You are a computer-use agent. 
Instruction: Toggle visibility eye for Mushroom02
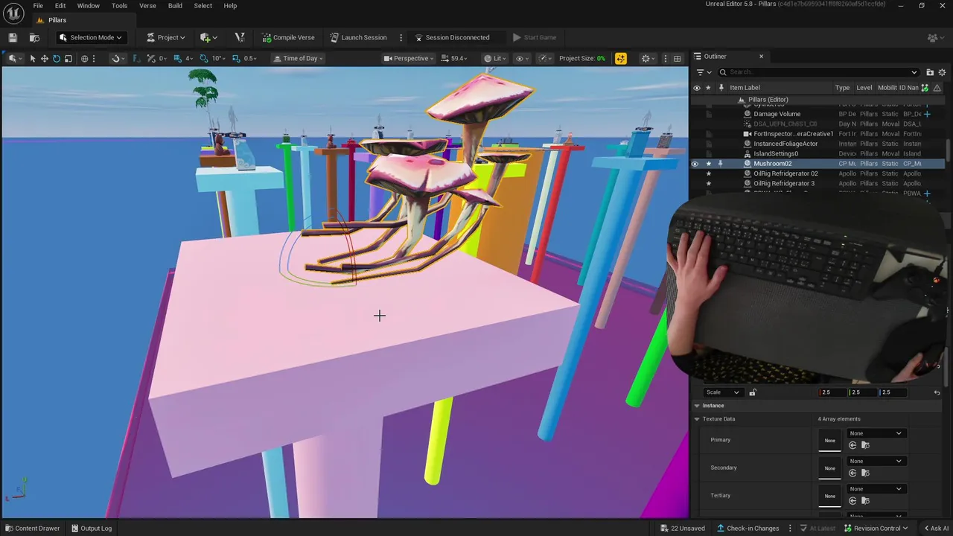tap(695, 164)
